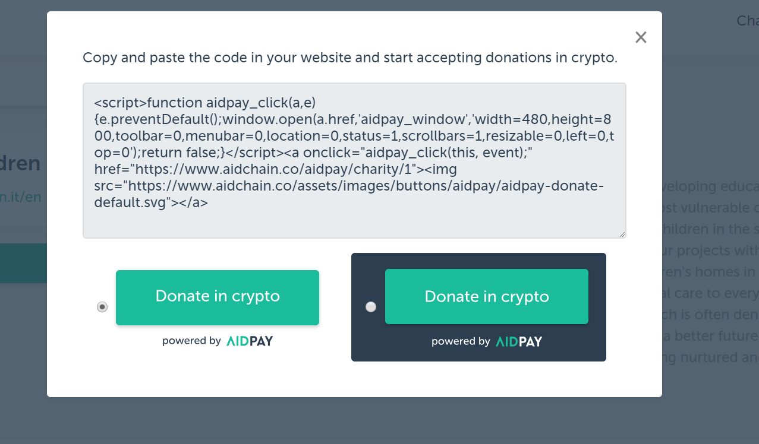This screenshot has height=444, width=759.
Task: Click the AIDPAY logo on the dark panel
Action: tap(519, 341)
